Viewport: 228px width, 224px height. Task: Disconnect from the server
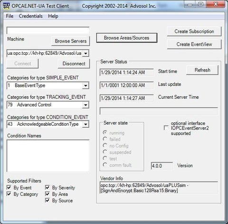pos(74,63)
